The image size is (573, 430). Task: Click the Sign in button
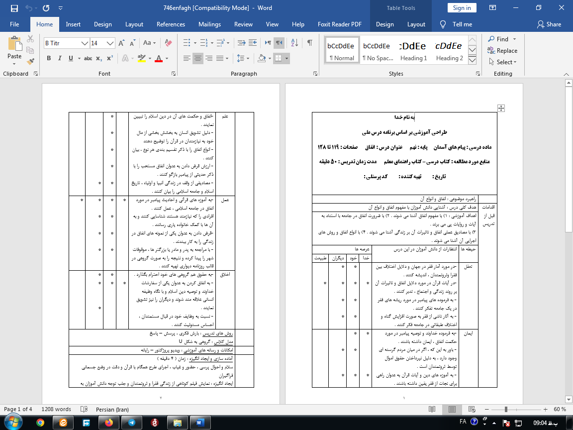(462, 8)
